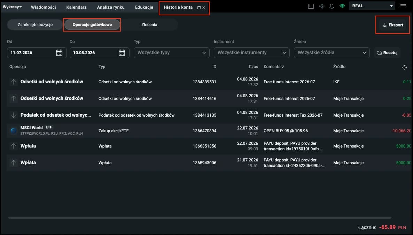
Task: Check the wifi connection status icon
Action: [342, 6]
